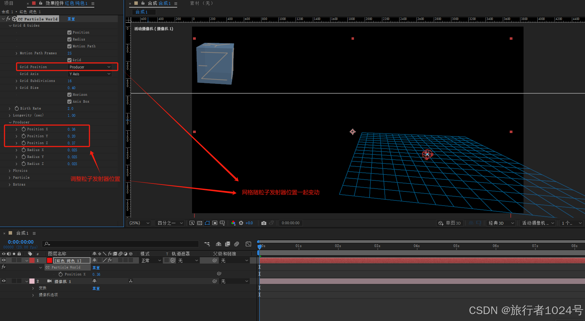Toggle the transparency grid icon

coord(200,223)
